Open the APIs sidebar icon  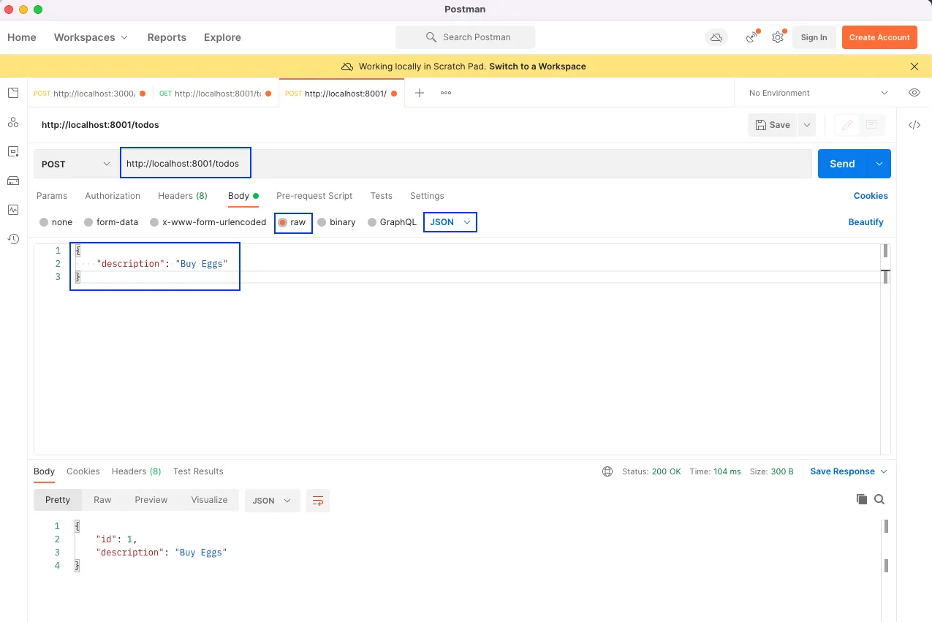pos(12,122)
